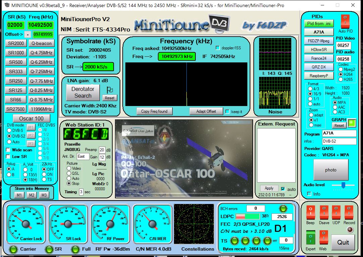This screenshot has width=363, height=257.
Task: Click the Derotator Search button
Action: pos(83,92)
